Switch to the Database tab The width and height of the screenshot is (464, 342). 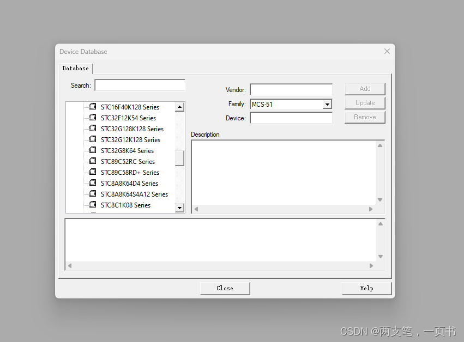tap(75, 68)
